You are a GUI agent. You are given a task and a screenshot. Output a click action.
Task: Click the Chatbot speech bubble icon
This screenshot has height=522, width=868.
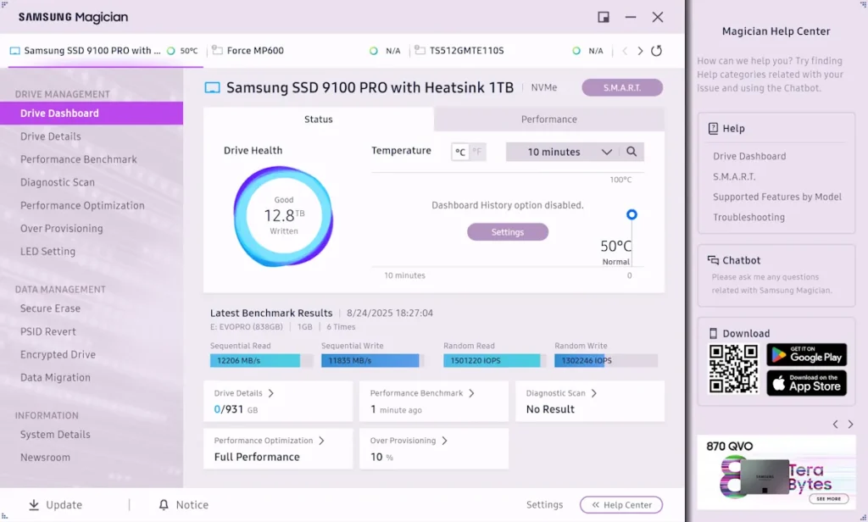[713, 260]
